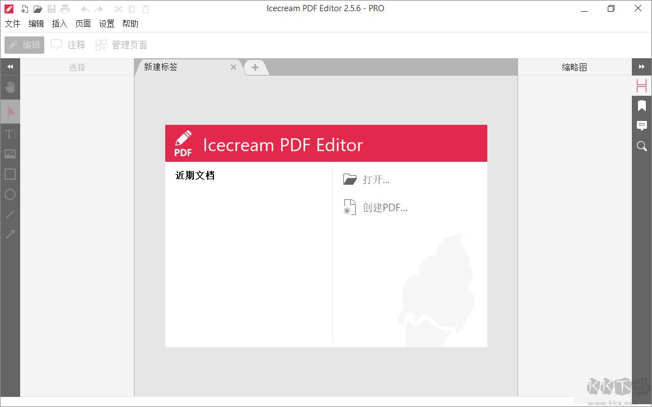Viewport: 652px width, 407px height.
Task: Click the Open file icon in toolbar
Action: (x=38, y=9)
